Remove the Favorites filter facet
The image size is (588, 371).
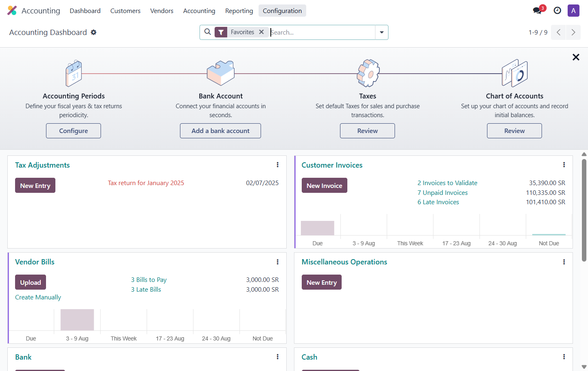click(x=261, y=32)
